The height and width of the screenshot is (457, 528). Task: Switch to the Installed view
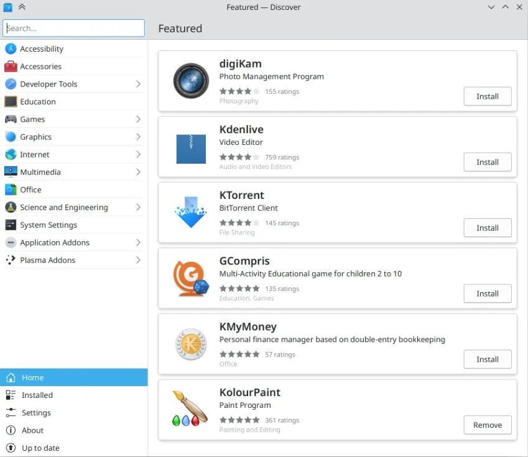35,395
